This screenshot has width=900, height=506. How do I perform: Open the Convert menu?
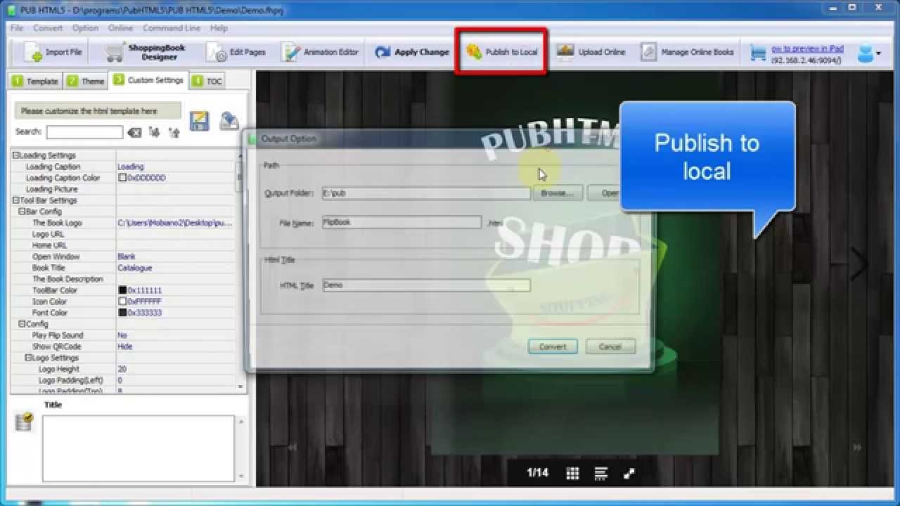pyautogui.click(x=48, y=28)
